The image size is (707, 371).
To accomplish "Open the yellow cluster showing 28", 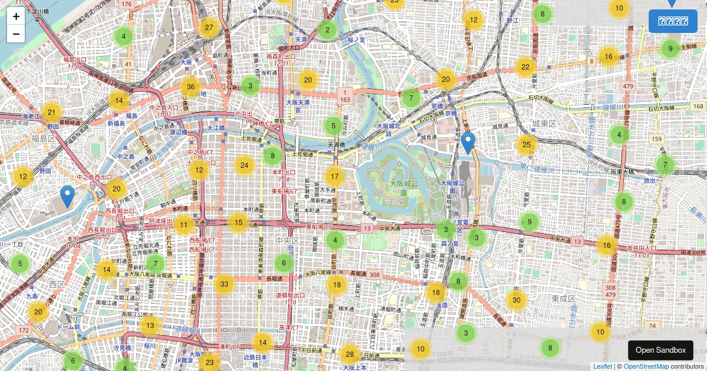I will click(x=349, y=354).
